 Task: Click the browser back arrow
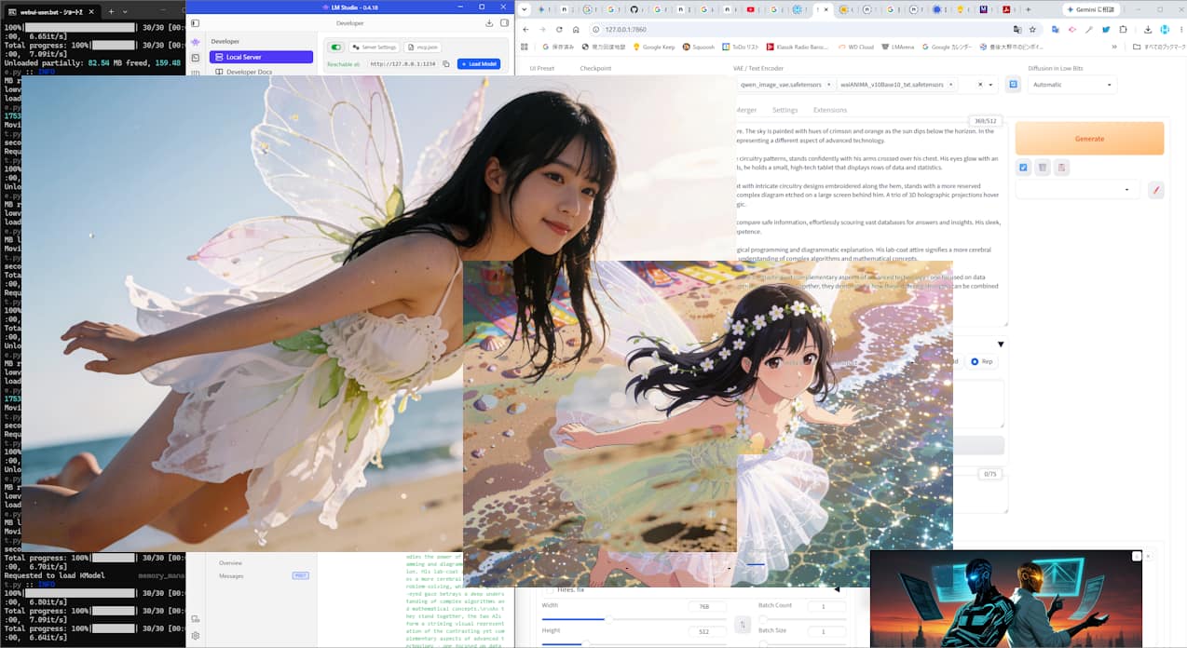coord(527,29)
